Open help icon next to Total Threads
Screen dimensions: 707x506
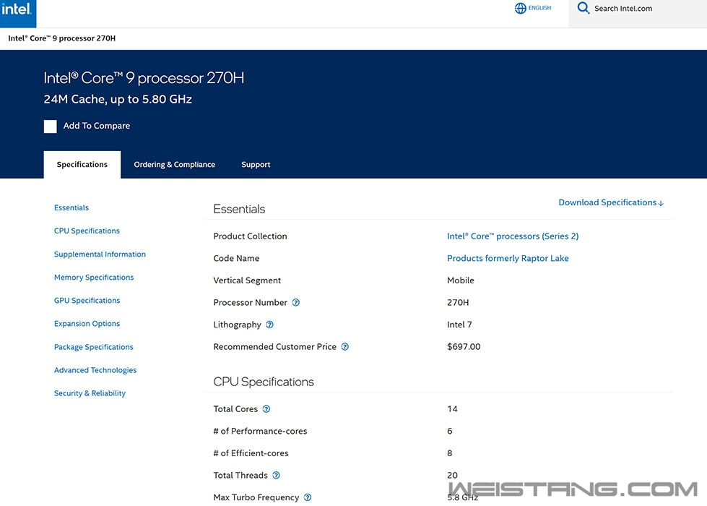pyautogui.click(x=277, y=476)
